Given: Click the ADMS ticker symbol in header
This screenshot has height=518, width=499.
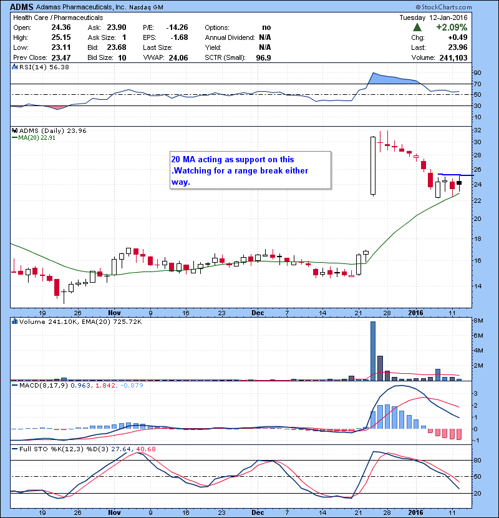Looking at the screenshot, I should pos(22,7).
